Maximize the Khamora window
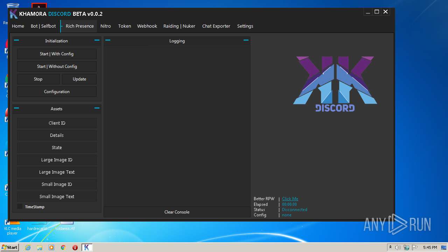This screenshot has height=252, width=448. coord(377,12)
